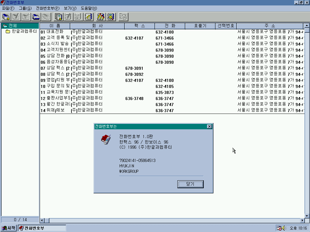Screen dimensions: 310x232
Task: Click fax number 678-3091 in row 07
Action: tap(134, 68)
